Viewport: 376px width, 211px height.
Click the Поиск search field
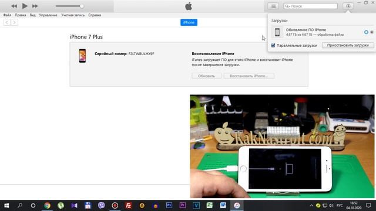(x=311, y=6)
